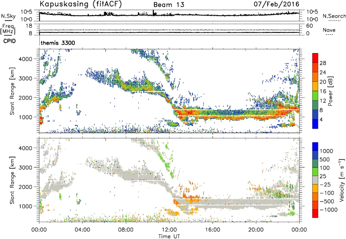Click the 08:00 time tick label
This screenshot has height=239, width=346.
pos(126,230)
